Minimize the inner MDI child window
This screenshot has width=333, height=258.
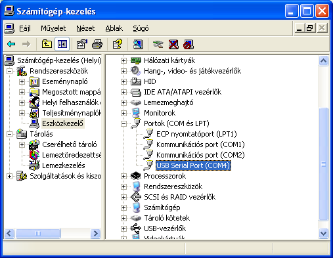(299, 28)
